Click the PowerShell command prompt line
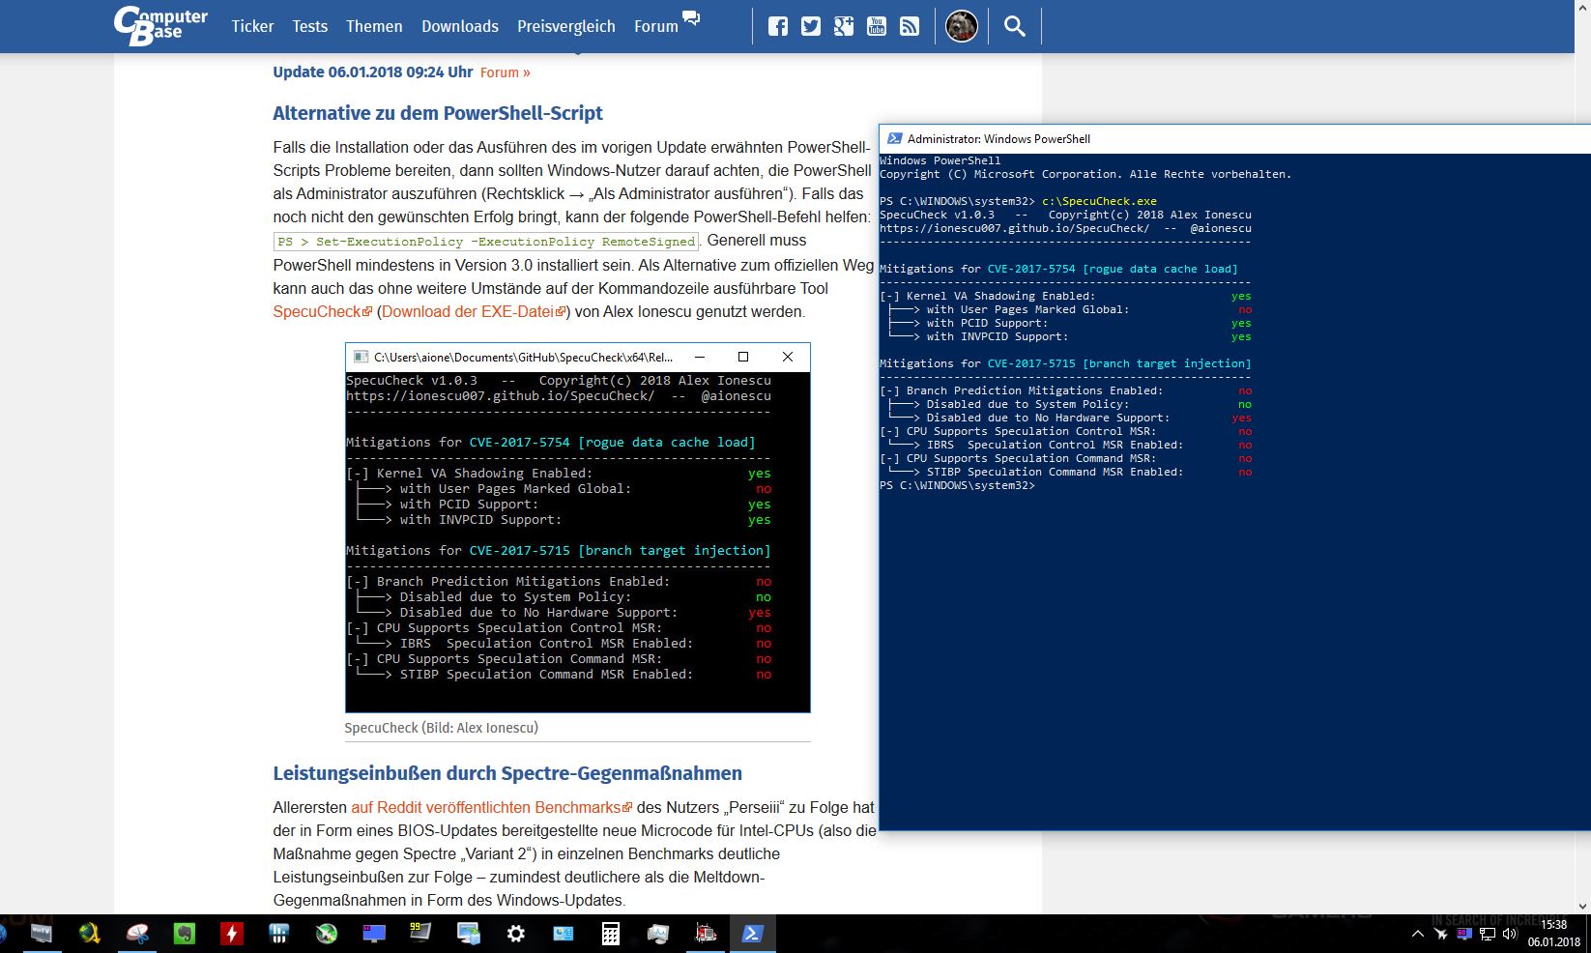The width and height of the screenshot is (1591, 953). pos(957,485)
